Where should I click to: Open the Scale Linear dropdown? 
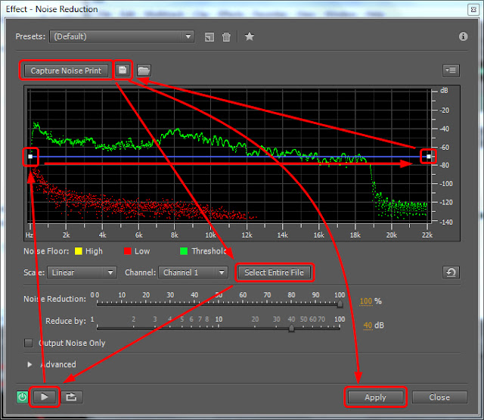coord(82,272)
